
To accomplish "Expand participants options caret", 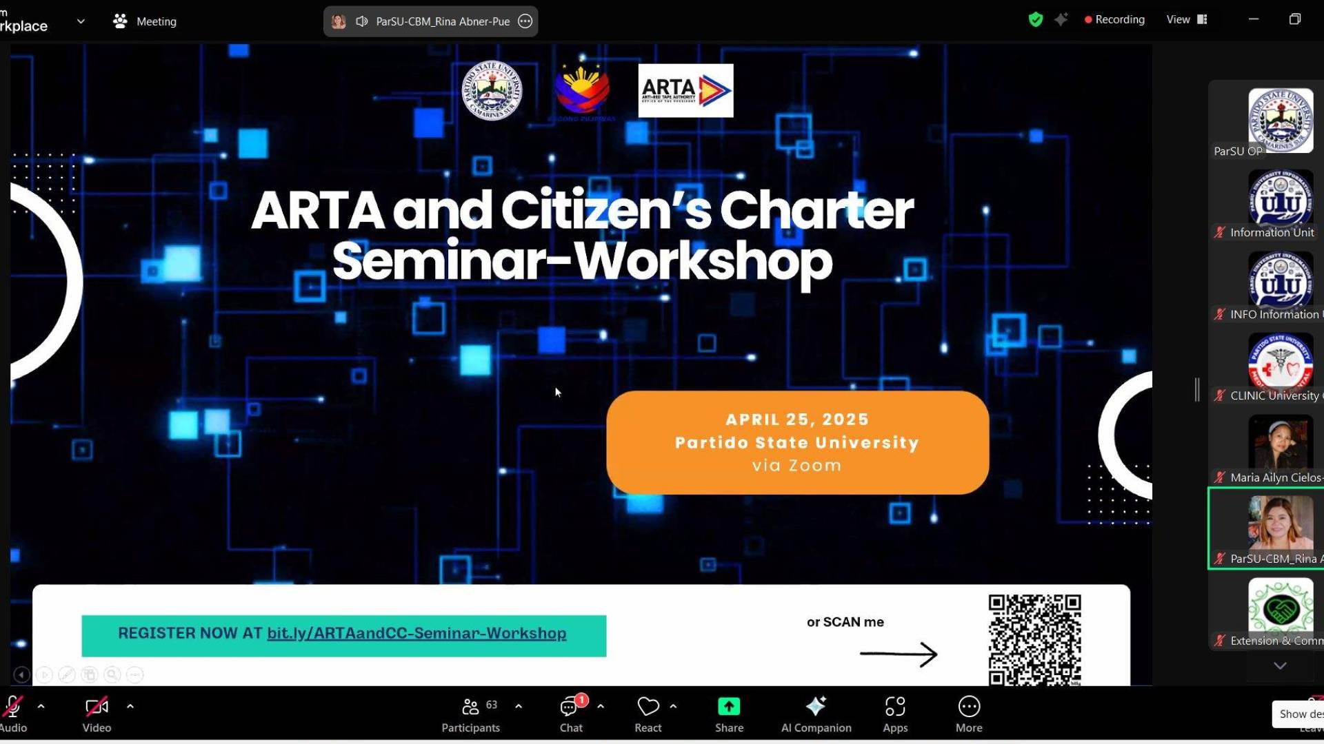I will [x=519, y=706].
